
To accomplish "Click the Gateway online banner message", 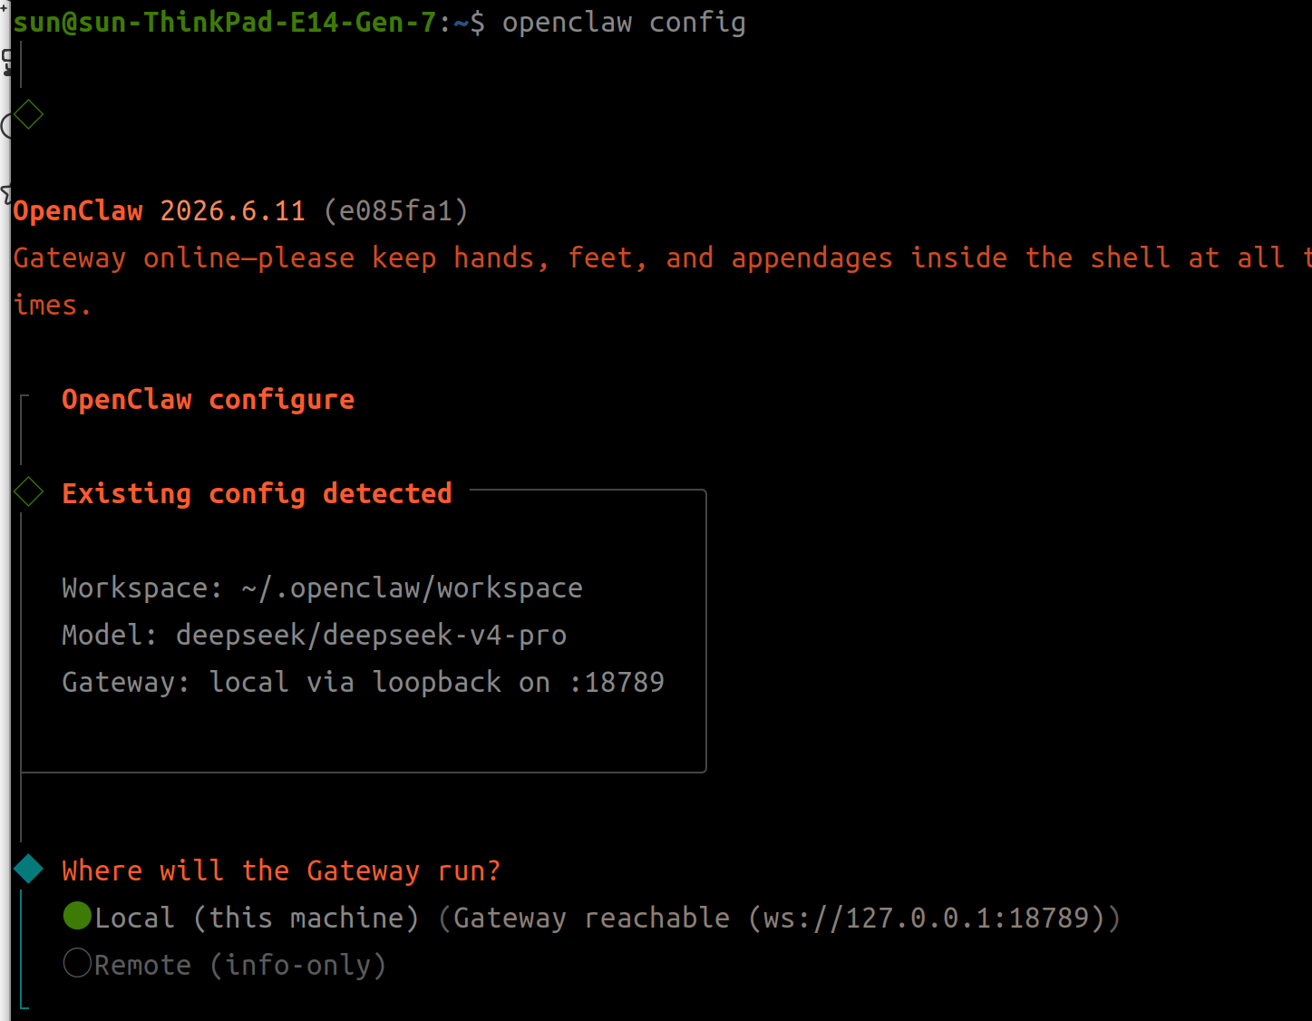I will (x=662, y=281).
